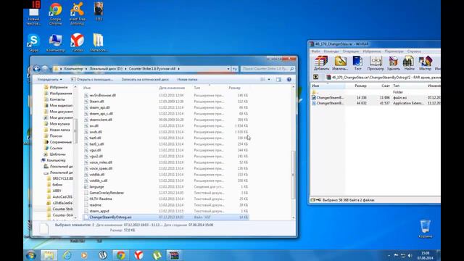This screenshot has width=464, height=261.
Task: Open Google Chrome desktop shortcut
Action: click(x=56, y=13)
